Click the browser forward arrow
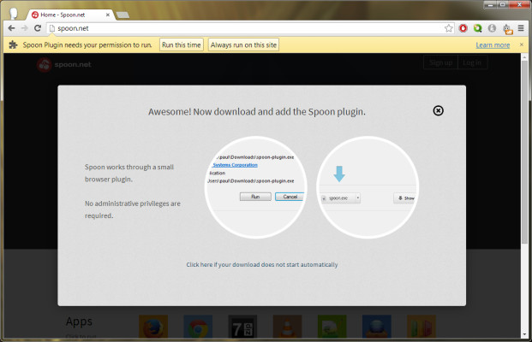The image size is (532, 342). coord(24,28)
